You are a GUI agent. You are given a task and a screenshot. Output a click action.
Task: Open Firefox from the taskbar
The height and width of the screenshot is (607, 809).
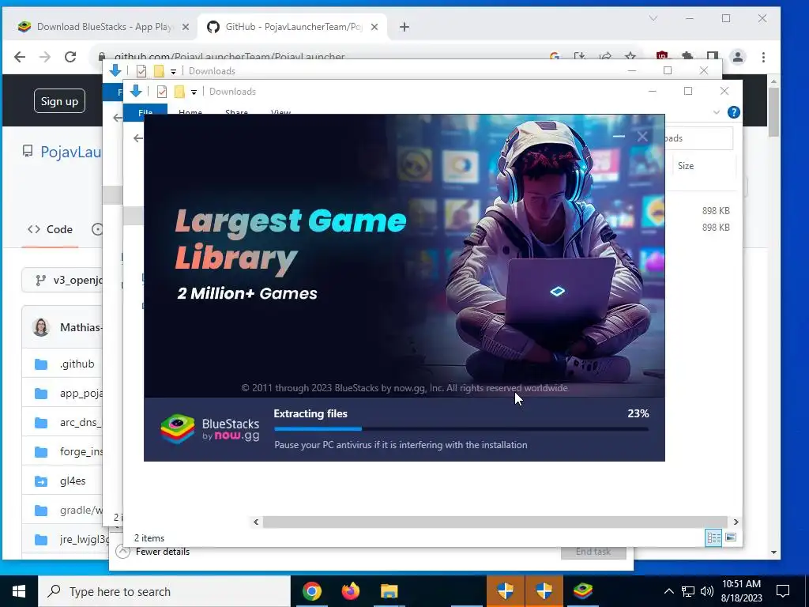(350, 591)
